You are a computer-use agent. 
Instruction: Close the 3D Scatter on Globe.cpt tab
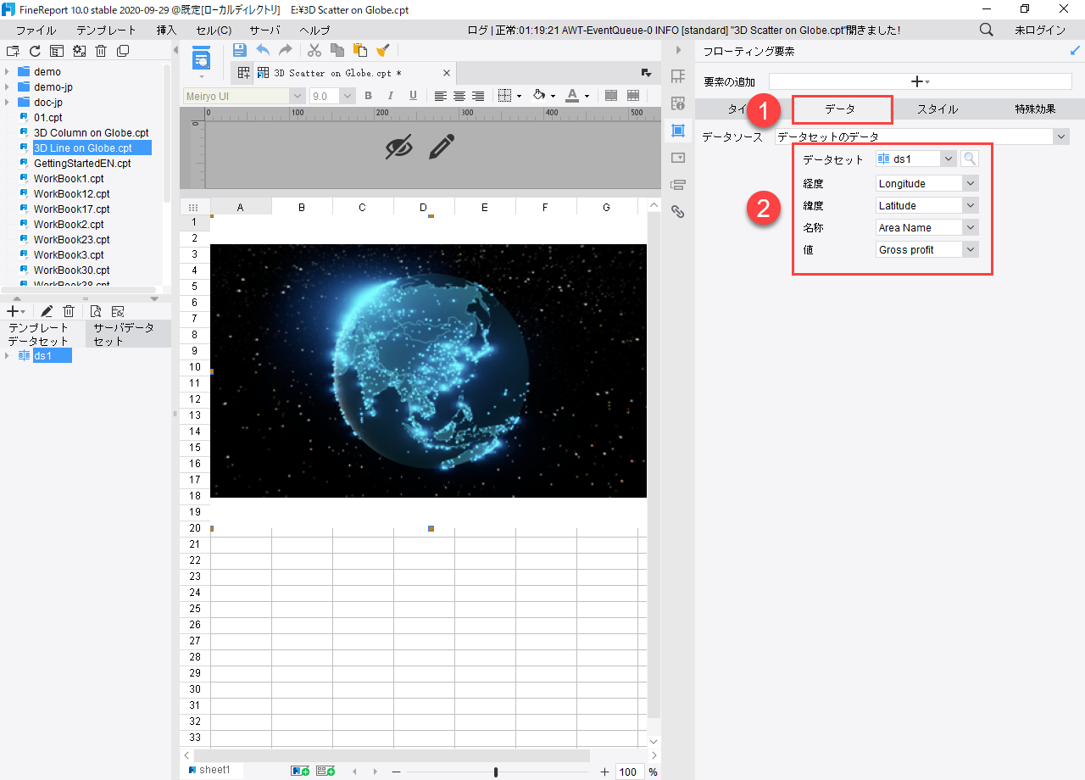[x=447, y=73]
